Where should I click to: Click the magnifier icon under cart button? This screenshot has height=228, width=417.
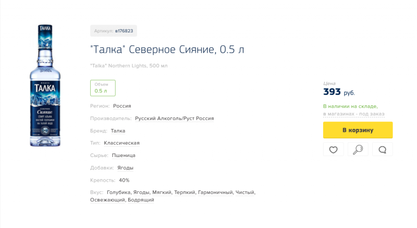point(358,150)
